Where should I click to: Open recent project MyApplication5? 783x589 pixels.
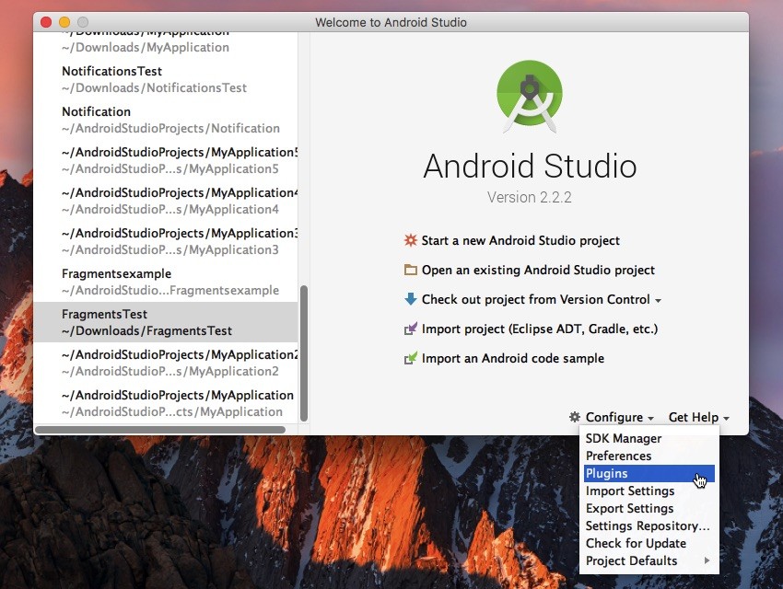(166, 160)
